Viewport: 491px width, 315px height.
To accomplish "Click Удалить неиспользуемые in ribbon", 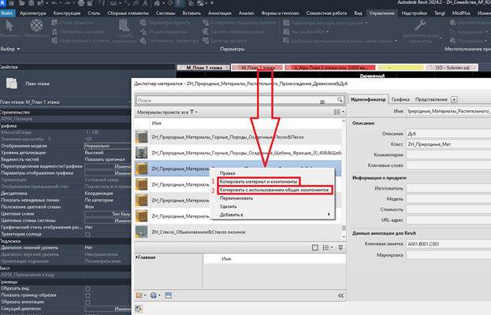I will click(233, 31).
